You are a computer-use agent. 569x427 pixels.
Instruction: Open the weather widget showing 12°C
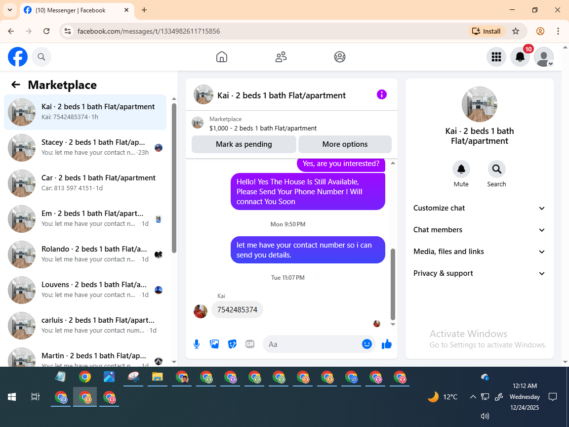[443, 397]
